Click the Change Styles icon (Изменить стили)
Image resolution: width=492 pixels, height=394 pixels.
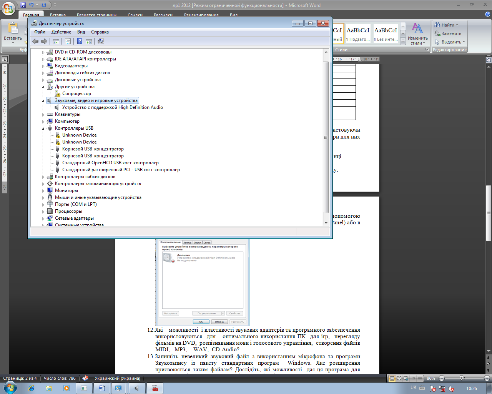(x=417, y=28)
